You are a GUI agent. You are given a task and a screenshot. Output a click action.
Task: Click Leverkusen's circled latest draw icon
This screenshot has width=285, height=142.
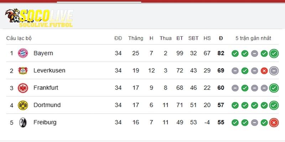274,71
